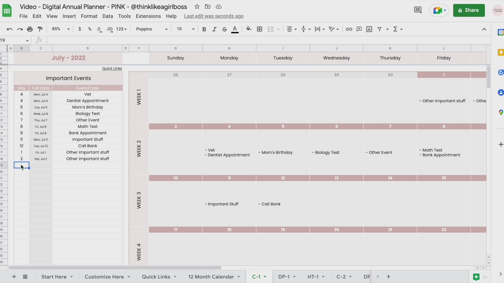
Task: Toggle bold formatting
Action: pos(204,29)
